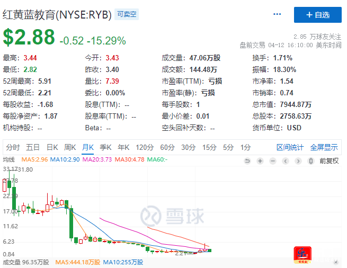This screenshot has height=268, width=347.
Task: Select the 年K period tab
Action: tap(123, 147)
